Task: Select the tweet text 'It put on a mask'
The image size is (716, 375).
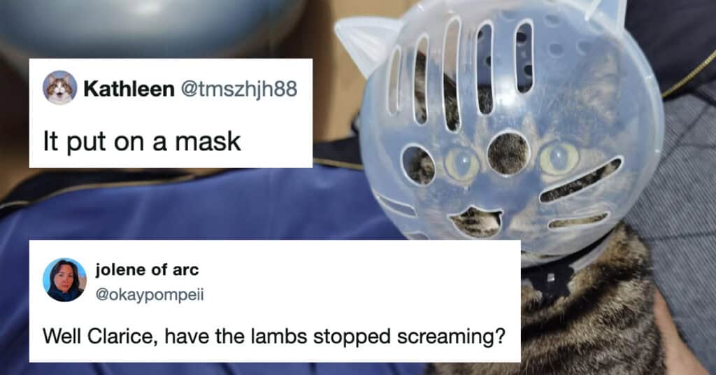Action: pyautogui.click(x=141, y=141)
